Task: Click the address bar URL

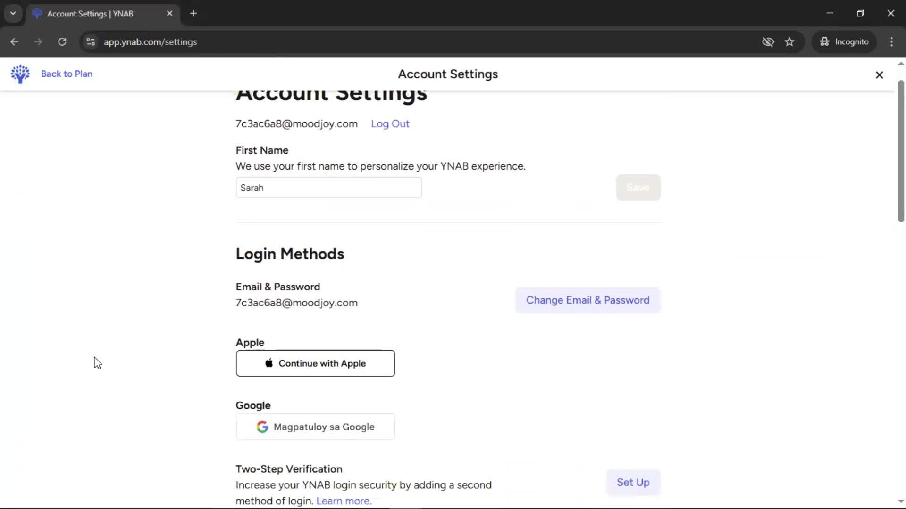Action: coord(151,42)
